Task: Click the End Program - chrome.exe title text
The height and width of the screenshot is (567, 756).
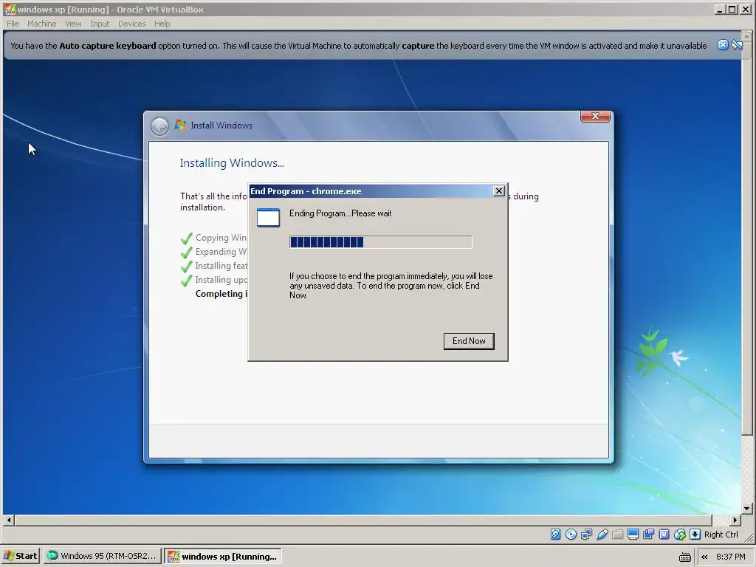Action: [x=306, y=191]
